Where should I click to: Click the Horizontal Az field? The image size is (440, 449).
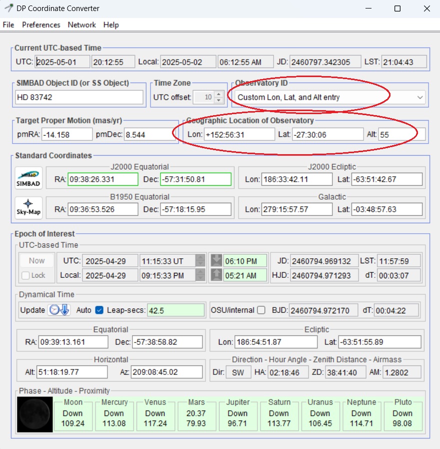click(166, 372)
